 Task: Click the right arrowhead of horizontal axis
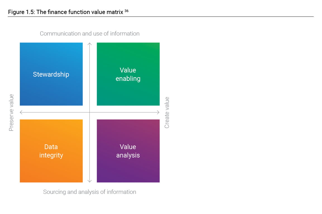(158, 112)
